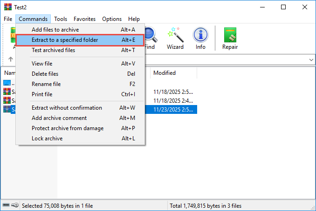Viewport: 316px width, 211px height.
Task: Minimize the Test2 window
Action: tap(262, 7)
